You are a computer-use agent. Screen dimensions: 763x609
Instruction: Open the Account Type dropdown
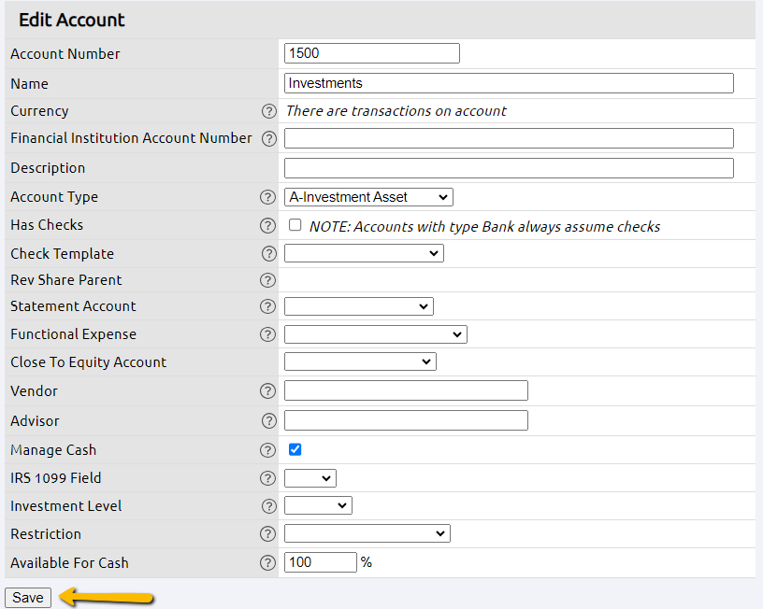[x=367, y=197]
